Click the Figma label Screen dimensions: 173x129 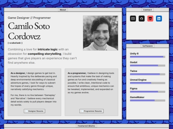(x=134, y=89)
